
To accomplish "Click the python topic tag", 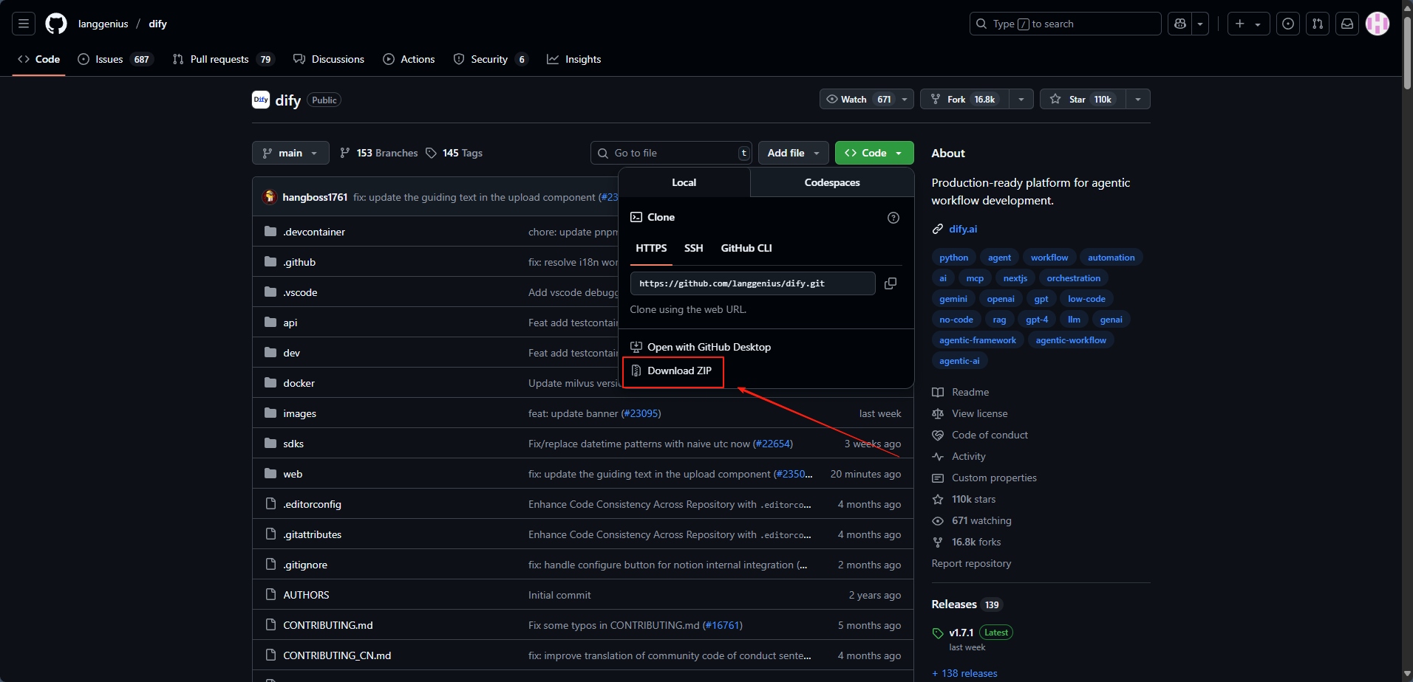I will click(953, 258).
